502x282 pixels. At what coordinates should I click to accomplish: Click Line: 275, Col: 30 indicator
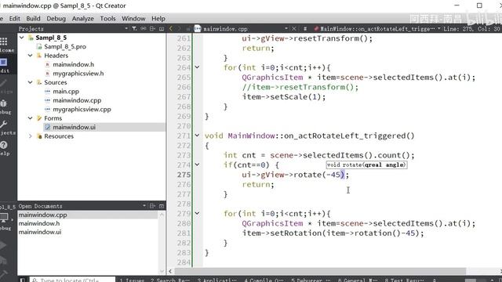coord(471,29)
